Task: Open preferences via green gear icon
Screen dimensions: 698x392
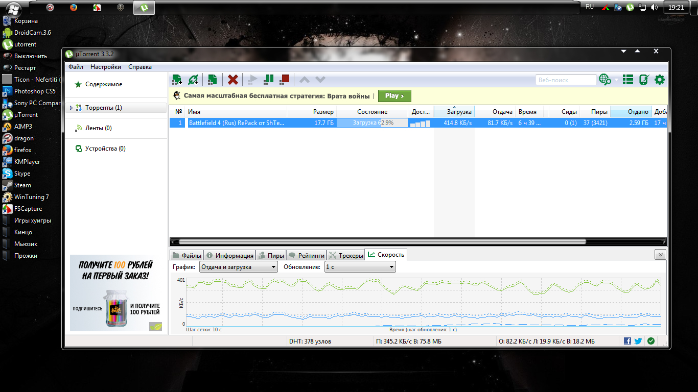Action: [660, 80]
